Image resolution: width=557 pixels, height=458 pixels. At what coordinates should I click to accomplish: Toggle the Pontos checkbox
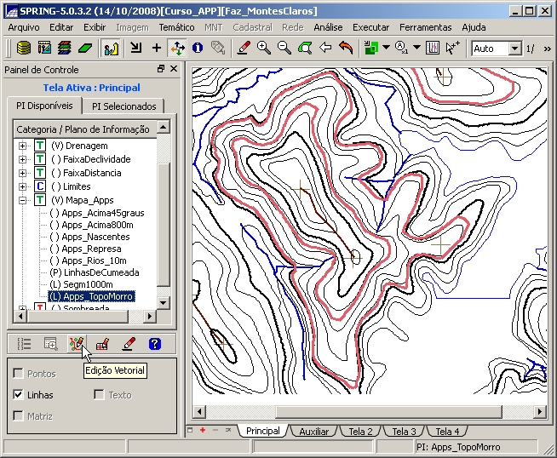(19, 374)
